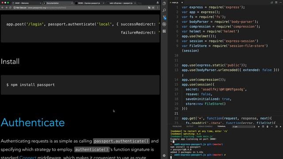Click the app.use(helmet()) line
This screenshot has height=159, width=283.
(x=199, y=36)
